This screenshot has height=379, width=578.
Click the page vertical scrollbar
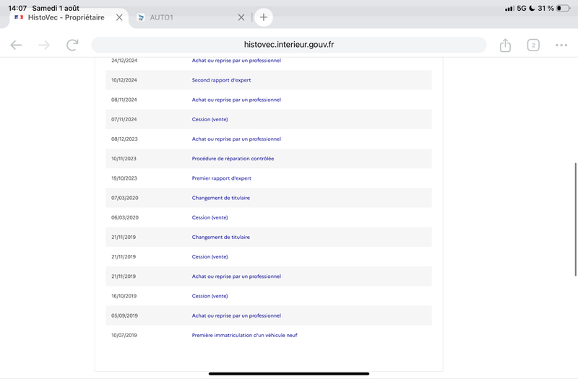tap(575, 219)
